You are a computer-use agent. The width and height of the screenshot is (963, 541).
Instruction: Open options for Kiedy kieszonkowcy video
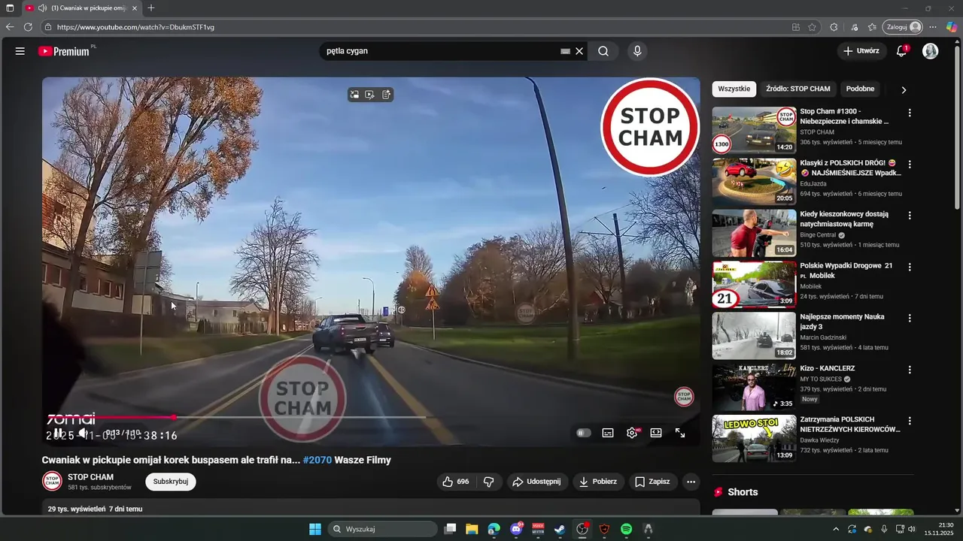coord(910,216)
